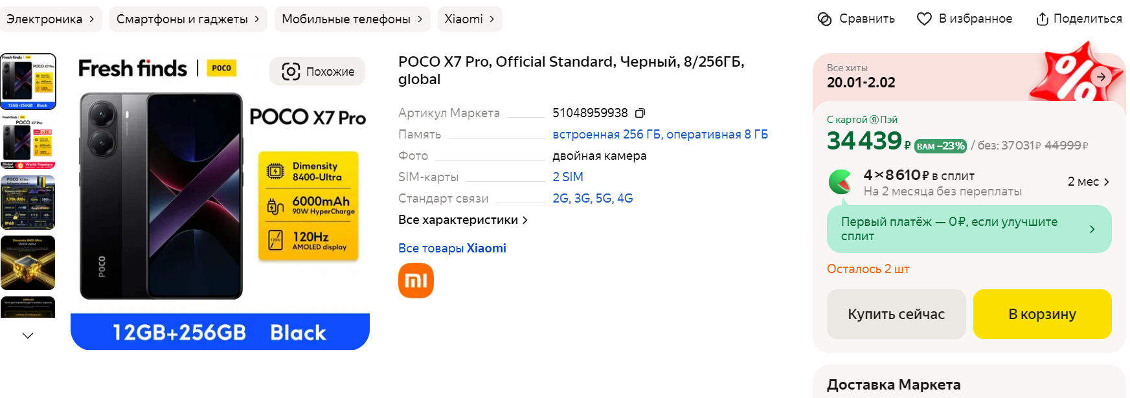The width and height of the screenshot is (1130, 398).
Task: Open similar items via Похожие camera icon
Action: click(291, 71)
